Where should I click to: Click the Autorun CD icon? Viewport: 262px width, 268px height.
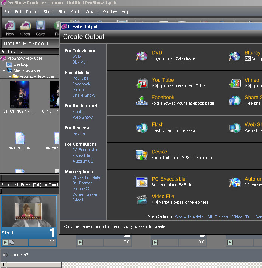point(235,182)
